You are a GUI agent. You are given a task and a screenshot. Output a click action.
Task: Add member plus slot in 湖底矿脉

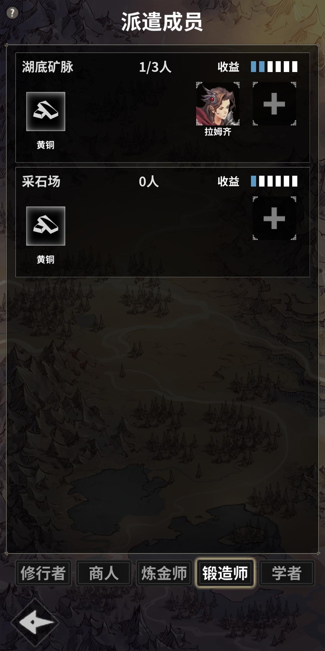(x=274, y=104)
